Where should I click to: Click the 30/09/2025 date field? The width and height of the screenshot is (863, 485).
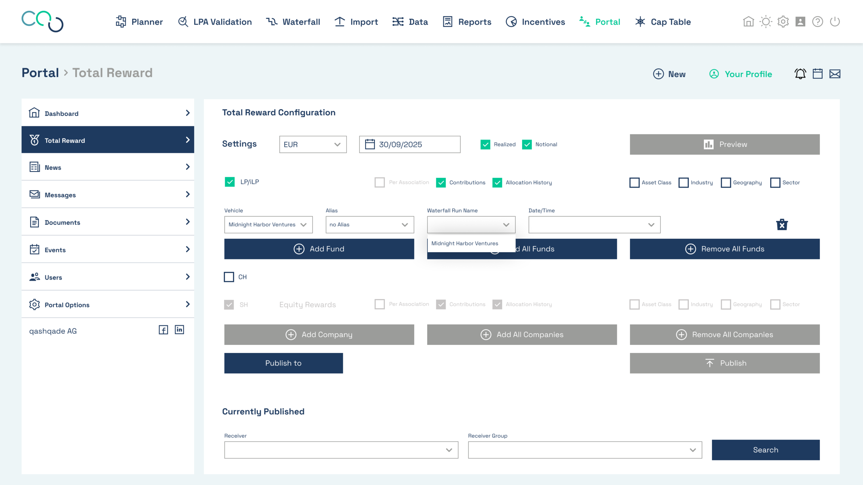(x=410, y=144)
